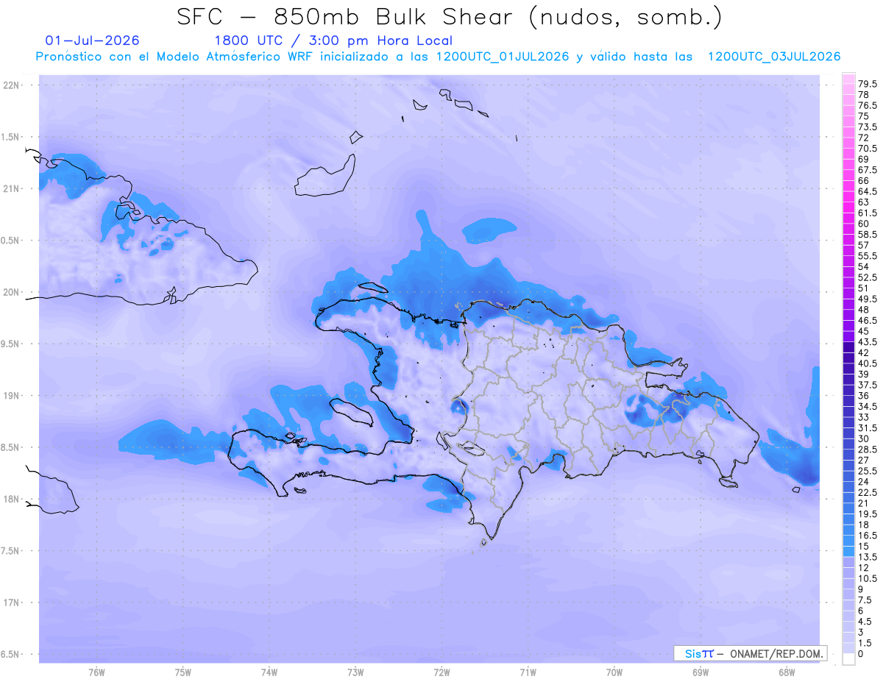Image resolution: width=883 pixels, height=682 pixels.
Task: Click the legend value "79.5"
Action: [x=866, y=84]
